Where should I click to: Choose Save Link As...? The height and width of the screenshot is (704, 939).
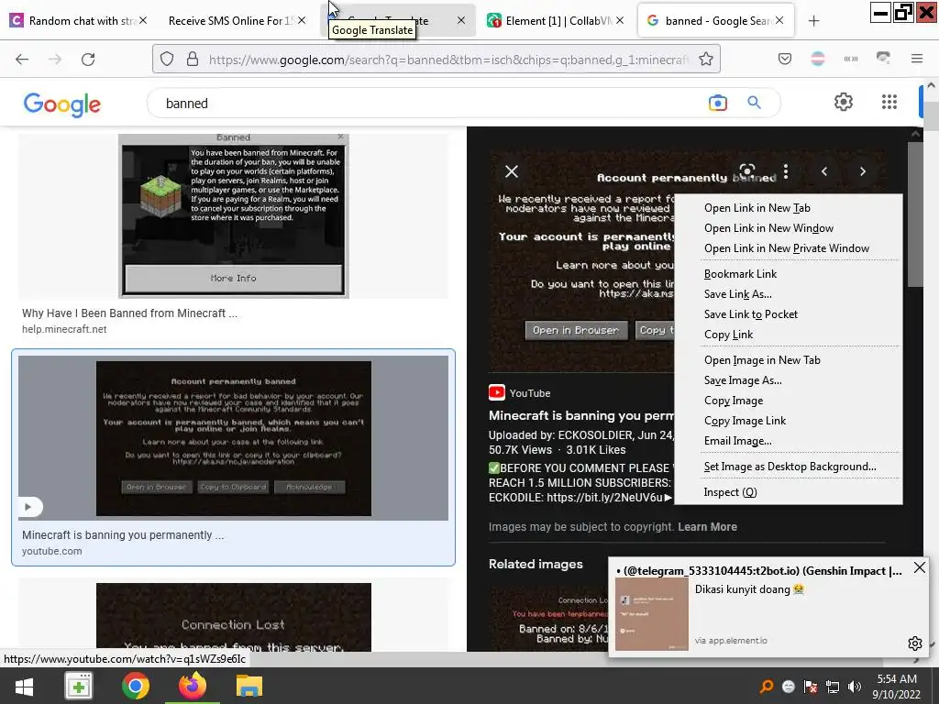(x=738, y=294)
